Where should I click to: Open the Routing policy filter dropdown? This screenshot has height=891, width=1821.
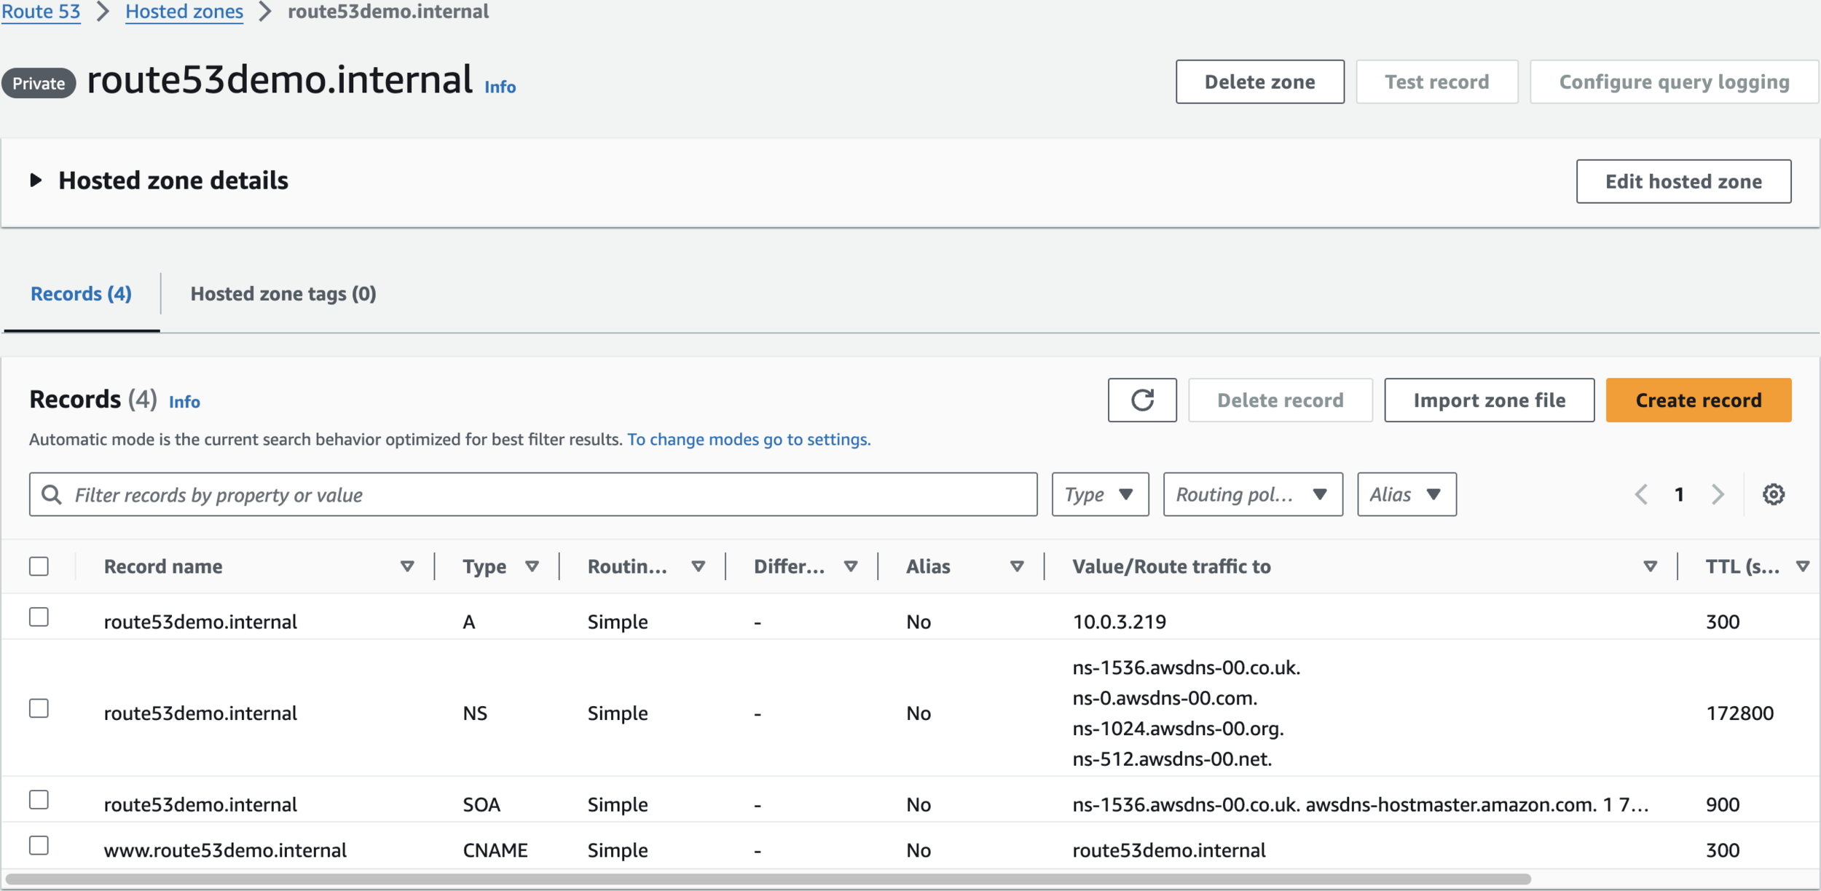(x=1252, y=494)
